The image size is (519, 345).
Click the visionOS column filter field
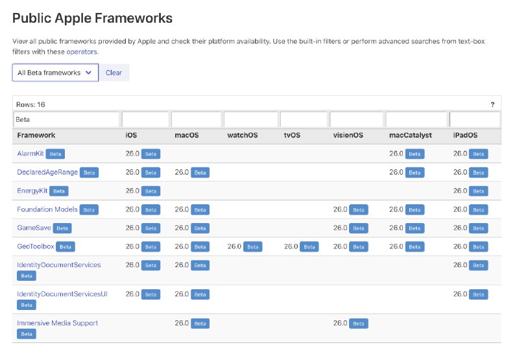click(356, 120)
